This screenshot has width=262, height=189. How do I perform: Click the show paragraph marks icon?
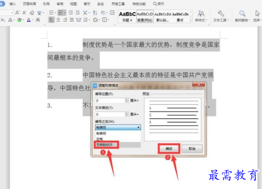[x=103, y=13]
